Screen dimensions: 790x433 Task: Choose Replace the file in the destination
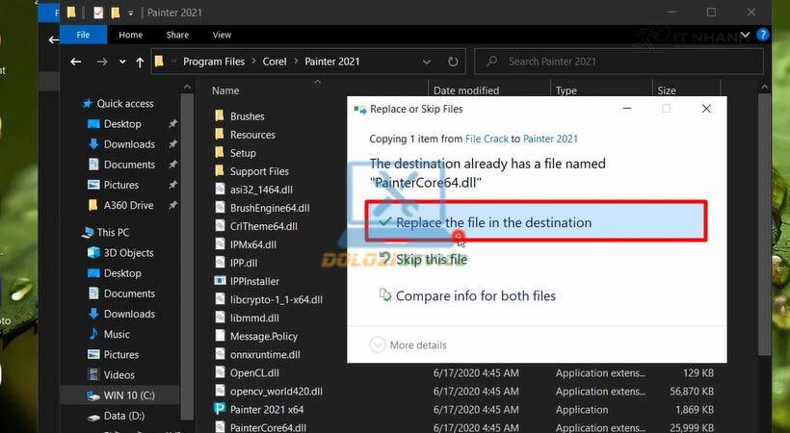click(493, 222)
